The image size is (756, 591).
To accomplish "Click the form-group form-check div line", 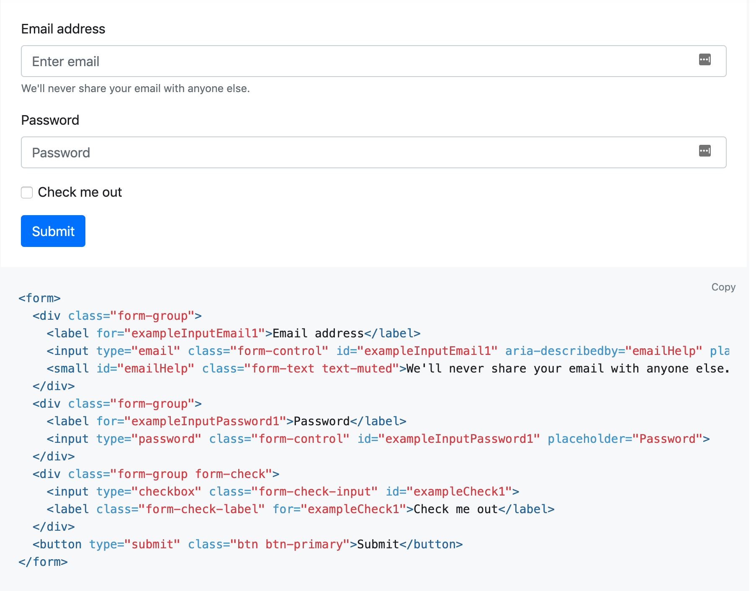I will click(156, 474).
